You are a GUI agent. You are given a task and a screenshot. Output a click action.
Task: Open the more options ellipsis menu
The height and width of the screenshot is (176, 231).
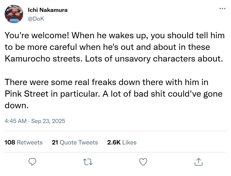(x=222, y=9)
